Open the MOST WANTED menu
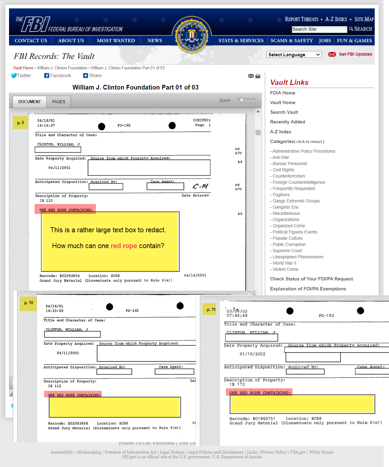 [116, 40]
